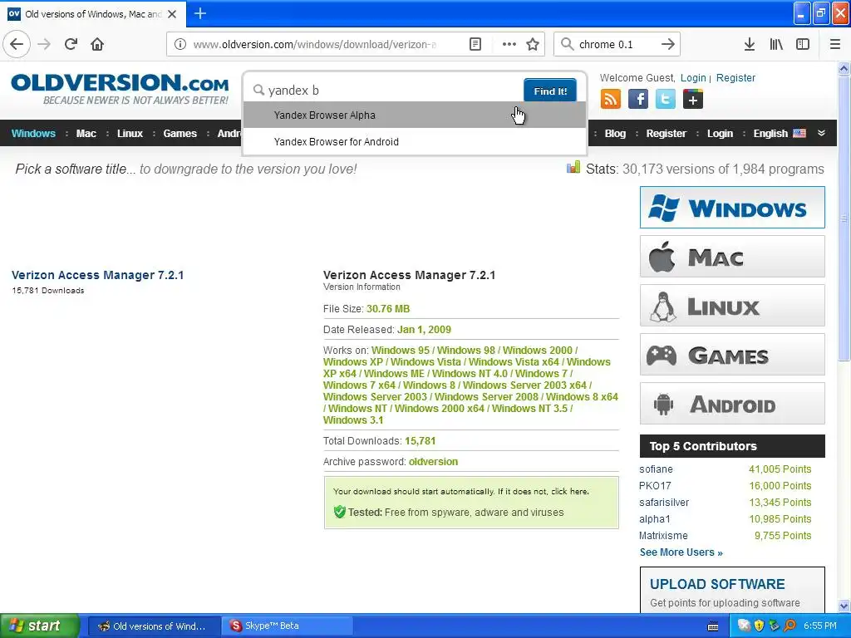Viewport: 851px width, 638px height.
Task: Reload the current page
Action: [71, 44]
